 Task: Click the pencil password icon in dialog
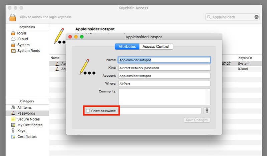click(x=87, y=67)
